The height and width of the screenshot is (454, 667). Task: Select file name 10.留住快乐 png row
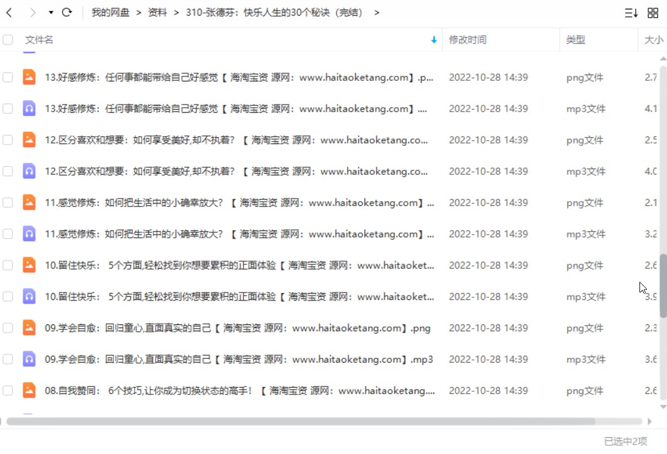(x=239, y=266)
